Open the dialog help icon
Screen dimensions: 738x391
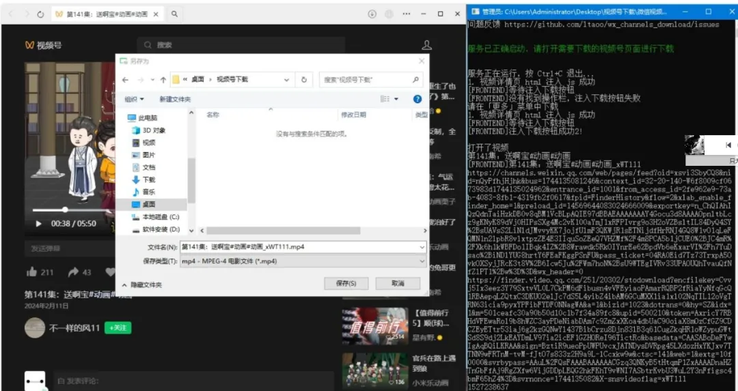pos(417,99)
